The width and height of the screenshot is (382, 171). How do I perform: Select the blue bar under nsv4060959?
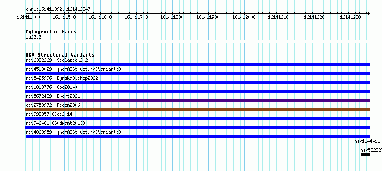pos(198,136)
